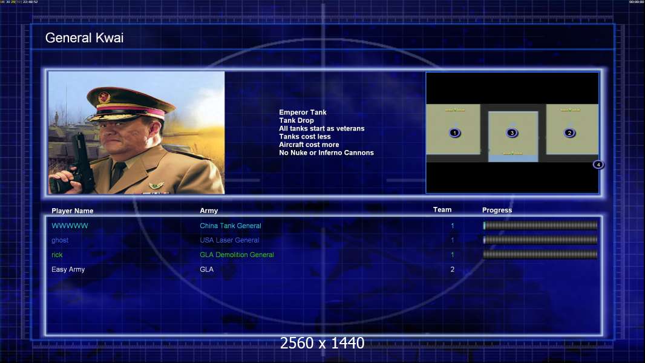Image resolution: width=645 pixels, height=363 pixels.
Task: Click WWWWW loading progress bar
Action: pos(540,225)
